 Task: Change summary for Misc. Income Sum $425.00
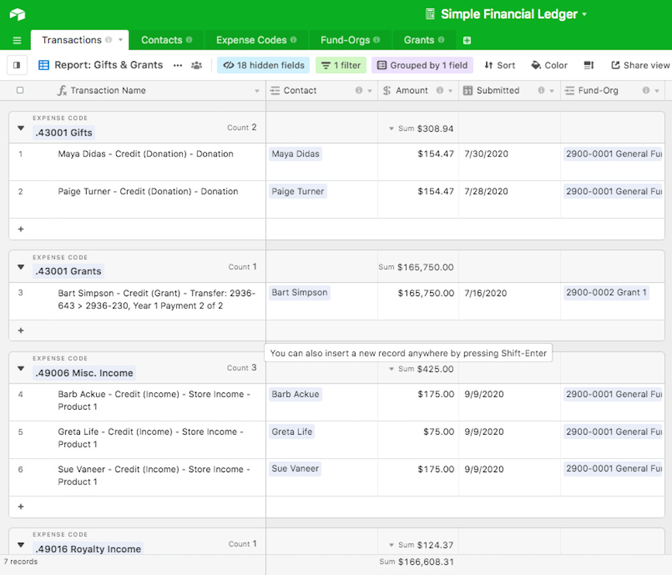(x=421, y=369)
